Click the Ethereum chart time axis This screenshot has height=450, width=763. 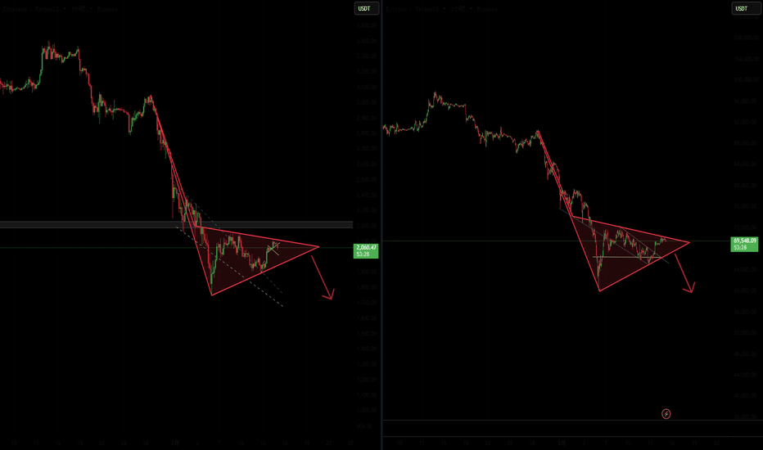click(x=176, y=443)
